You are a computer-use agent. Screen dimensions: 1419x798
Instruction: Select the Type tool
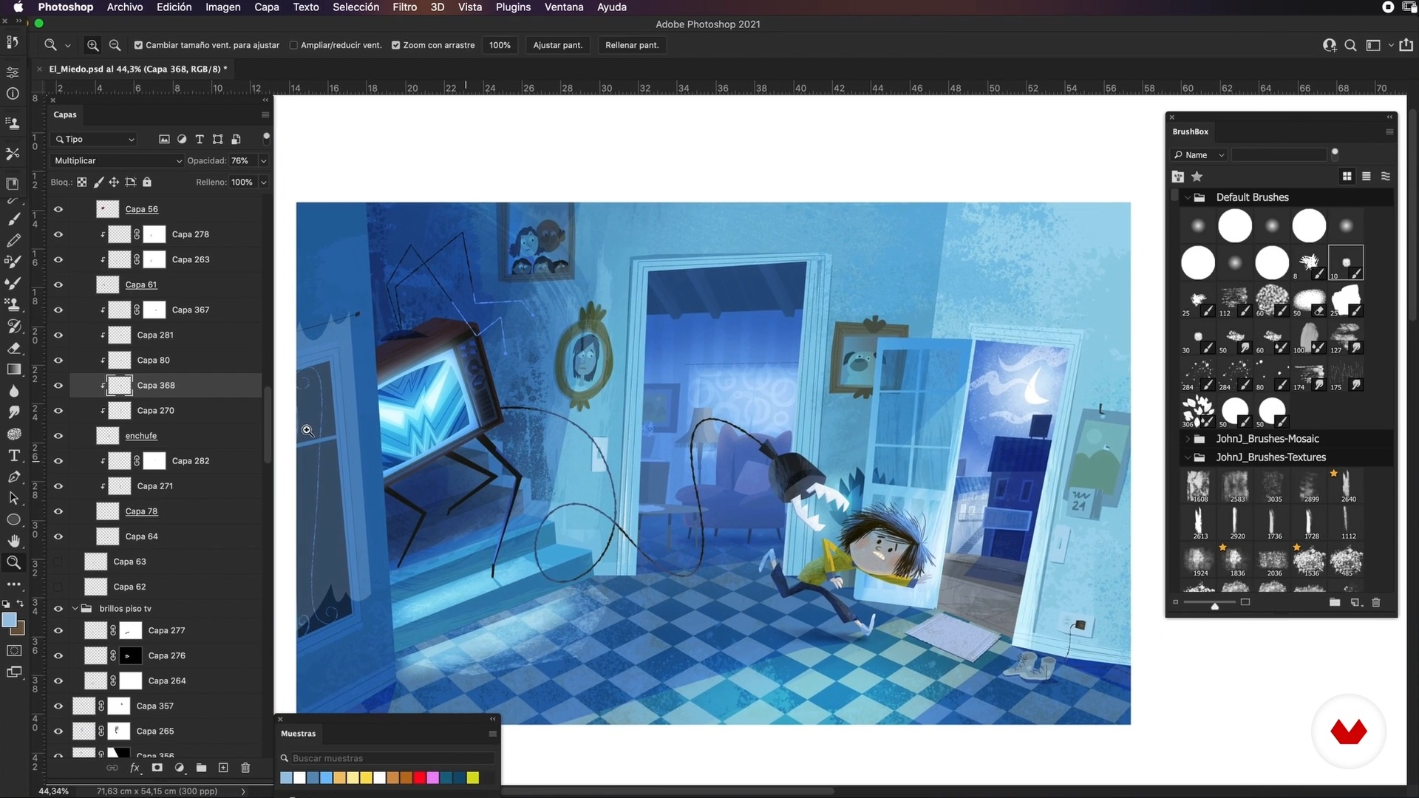[x=13, y=455]
